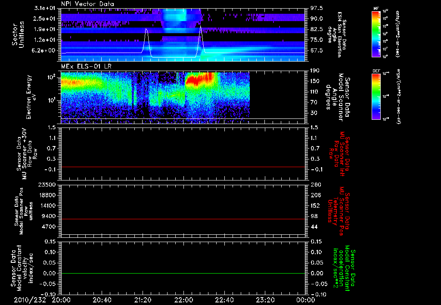This screenshot has height=305, width=441.
Task: Click the '23:20' time tick label
Action: pyautogui.click(x=265, y=300)
